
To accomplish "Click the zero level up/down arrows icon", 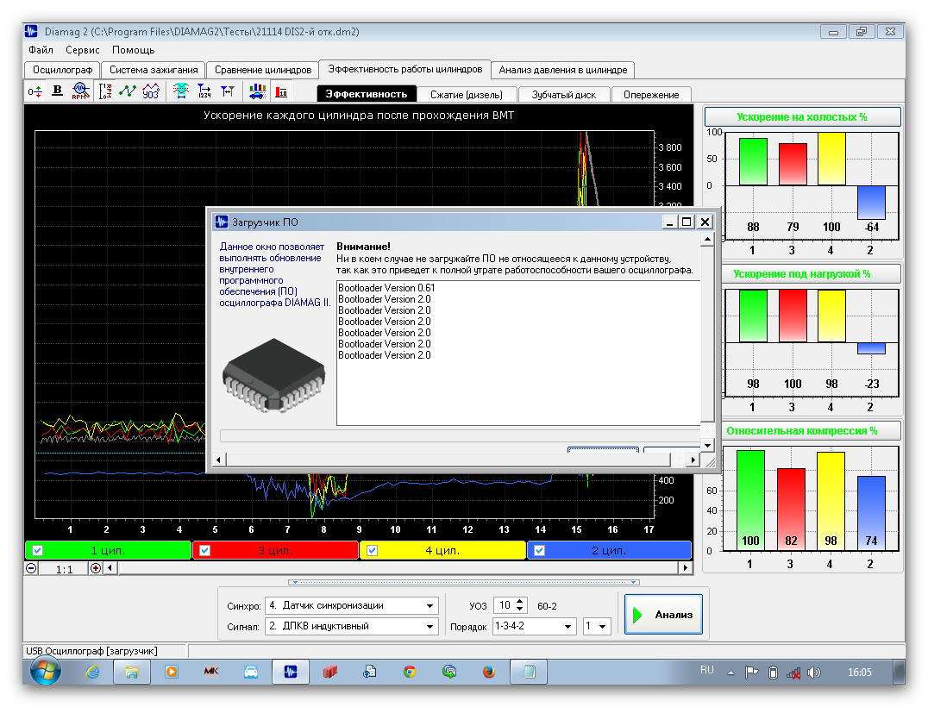I will pos(34,91).
